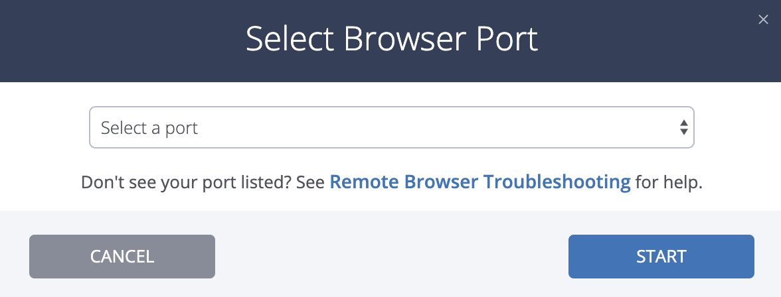The width and height of the screenshot is (781, 297).
Task: Click the word Troubleshooting in help link
Action: click(x=557, y=182)
